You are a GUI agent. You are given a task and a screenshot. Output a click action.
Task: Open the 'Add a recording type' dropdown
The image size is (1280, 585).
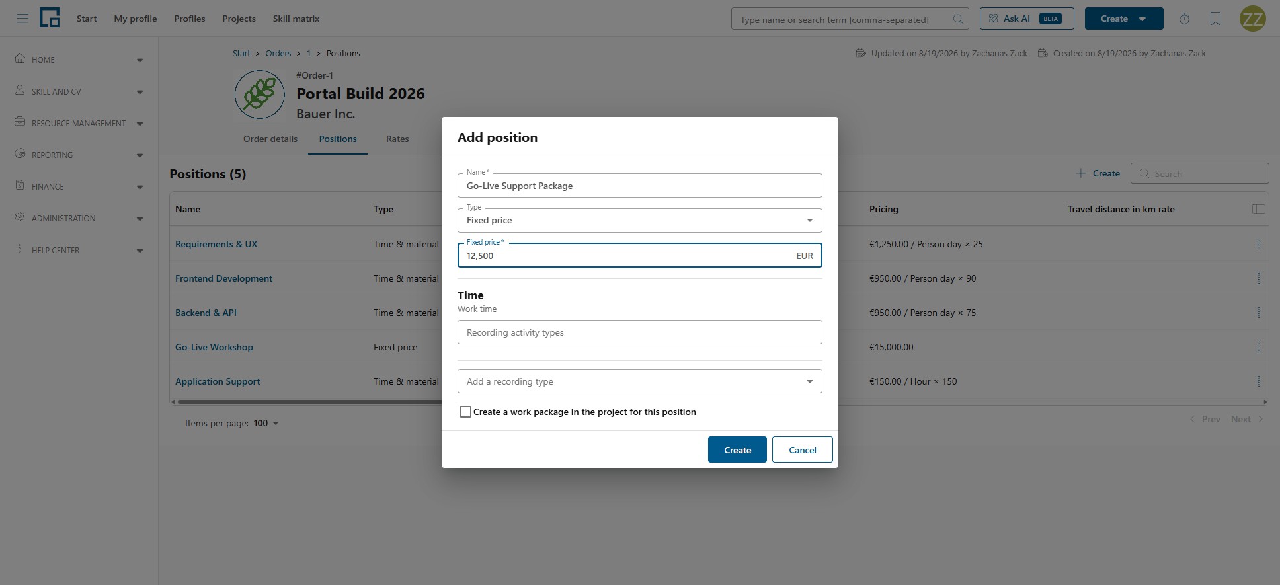(x=639, y=381)
